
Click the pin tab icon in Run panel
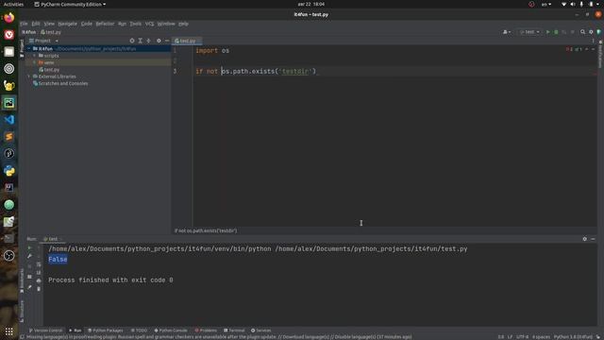click(29, 287)
